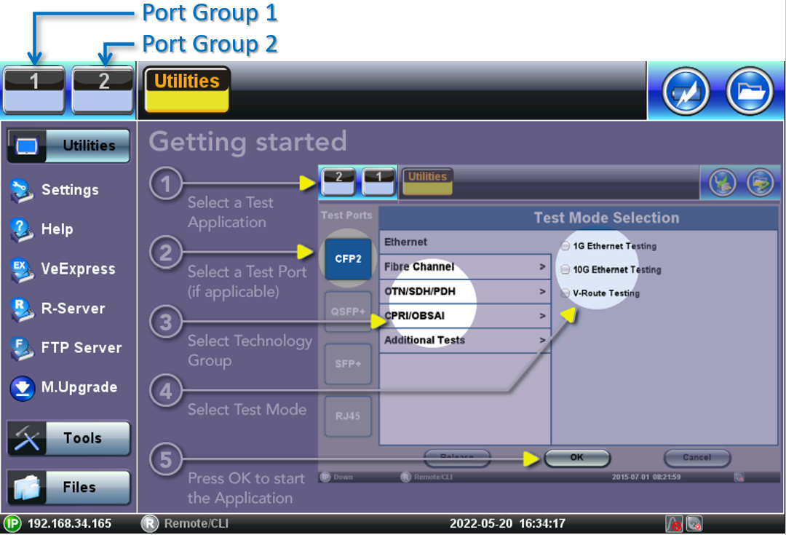Click the Cancel button
786x535 pixels.
pyautogui.click(x=696, y=458)
